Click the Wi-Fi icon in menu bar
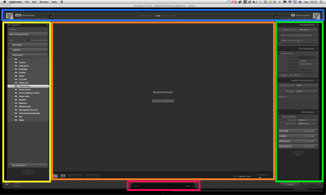Screen dimensions: 326x195 [290, 2]
